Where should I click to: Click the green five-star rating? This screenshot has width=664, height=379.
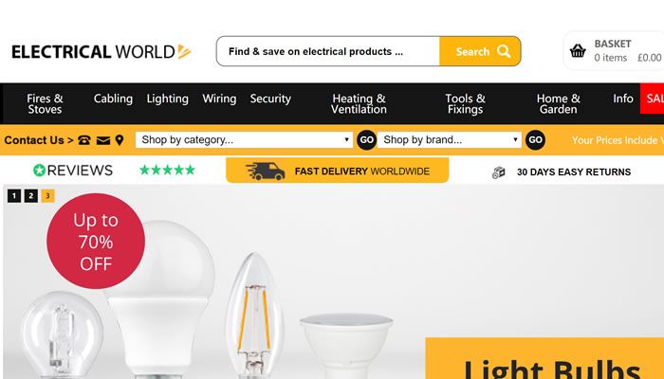(167, 170)
